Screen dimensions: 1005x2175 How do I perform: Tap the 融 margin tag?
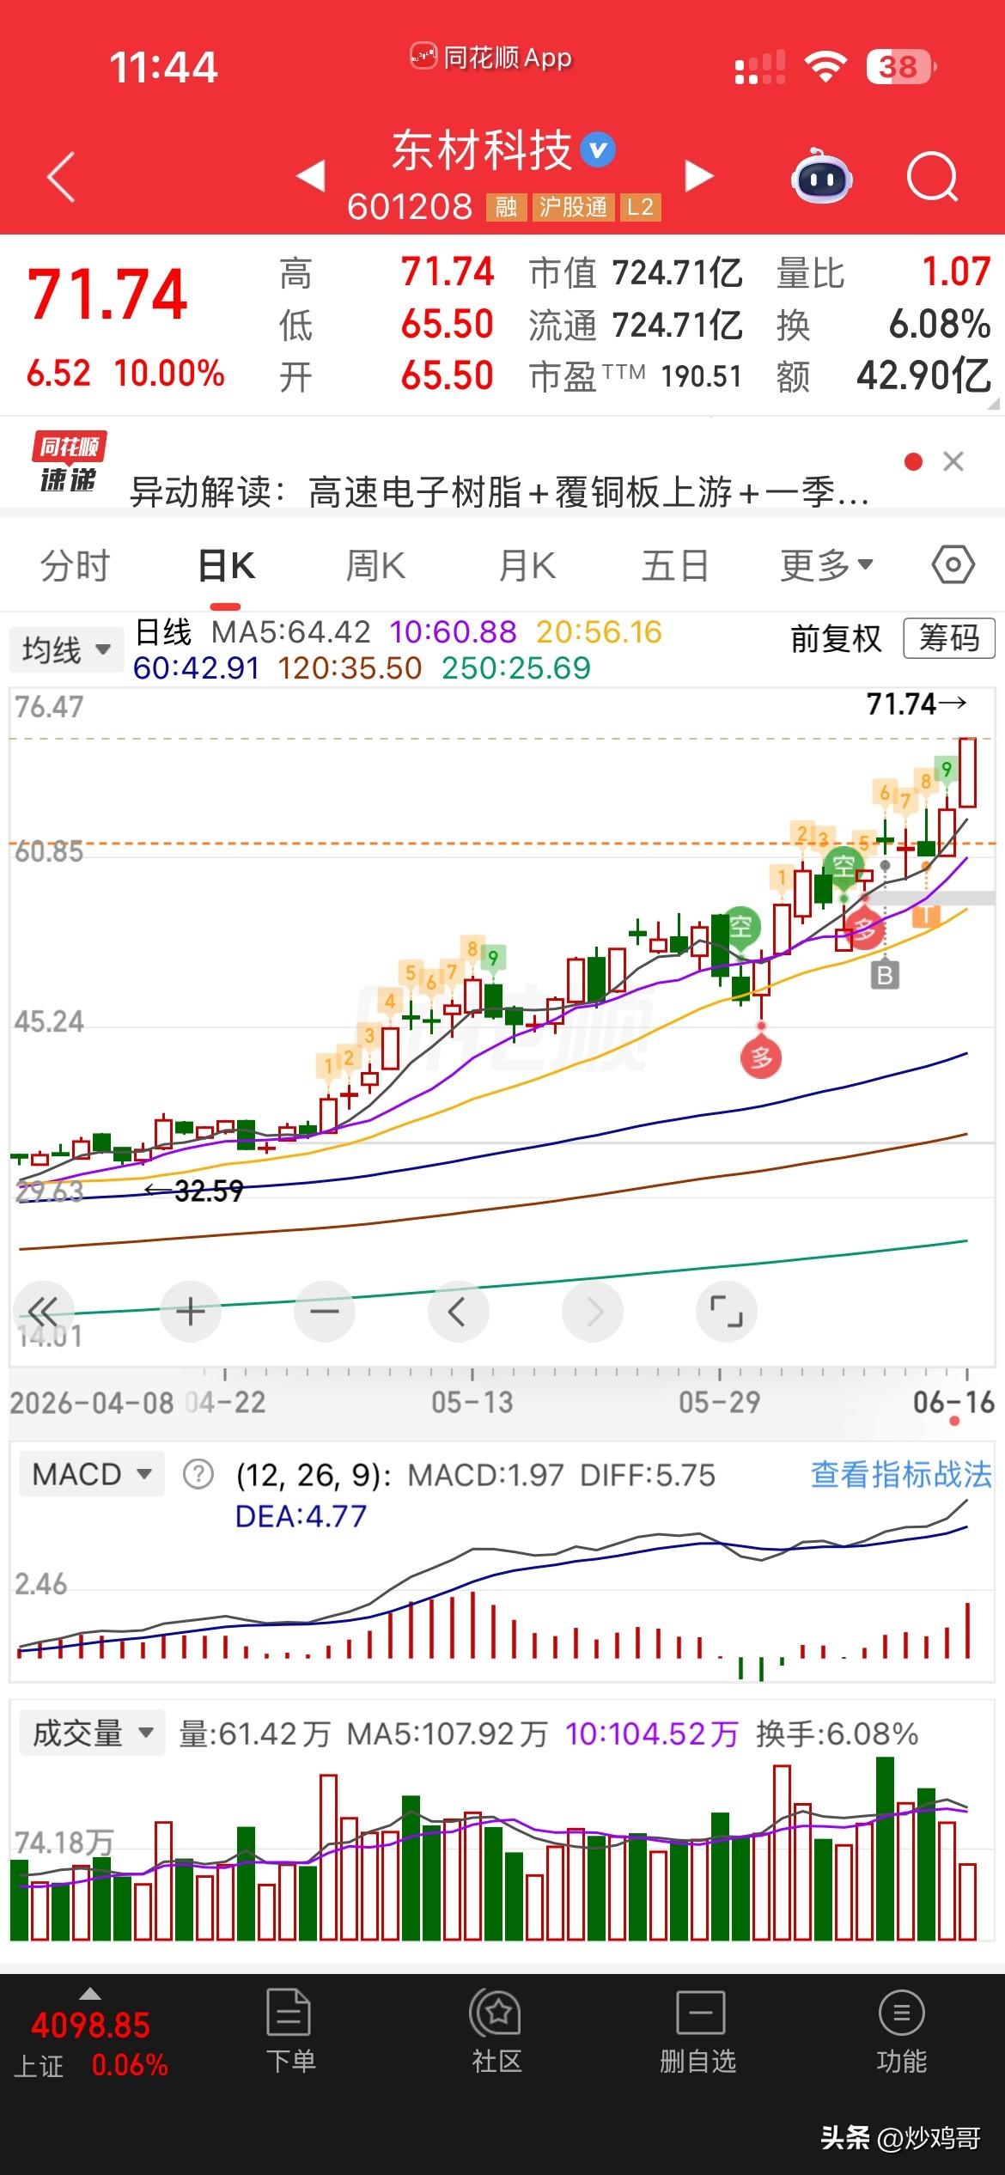coord(506,207)
